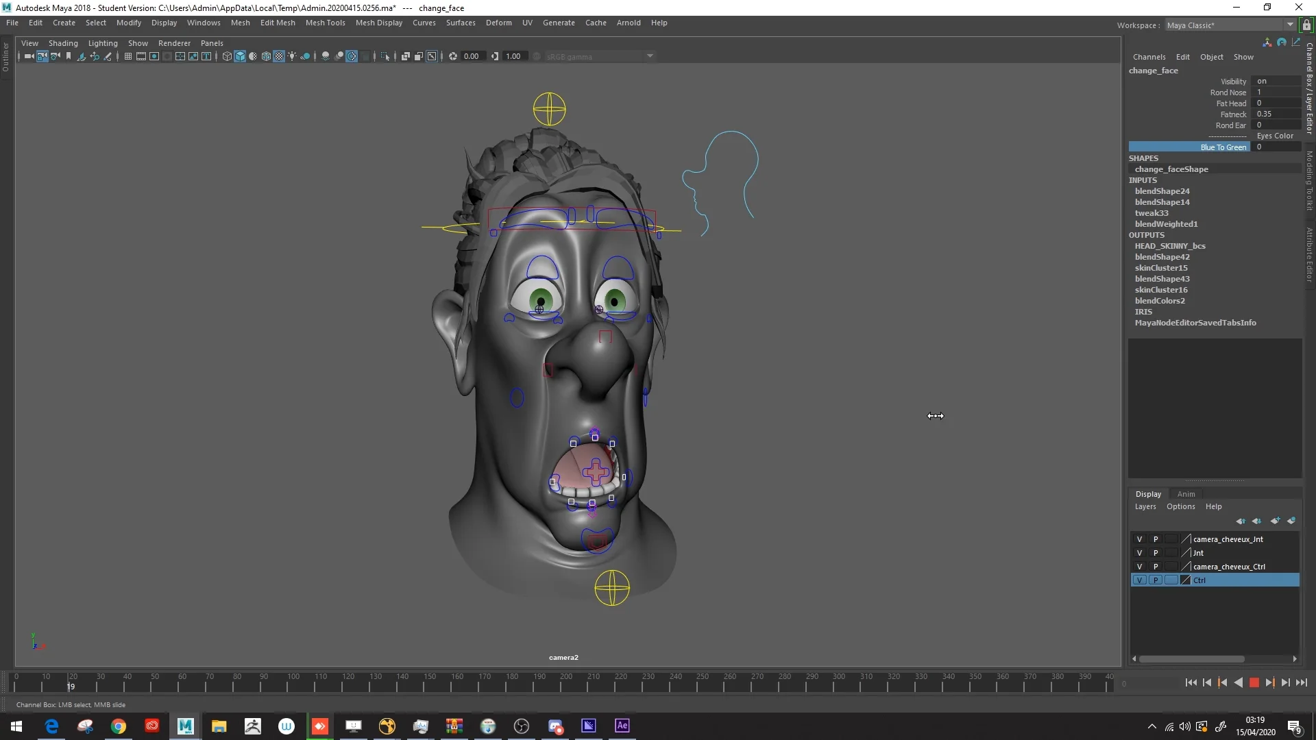Open the Channels menu in Channel Box
This screenshot has width=1316, height=740.
point(1149,57)
